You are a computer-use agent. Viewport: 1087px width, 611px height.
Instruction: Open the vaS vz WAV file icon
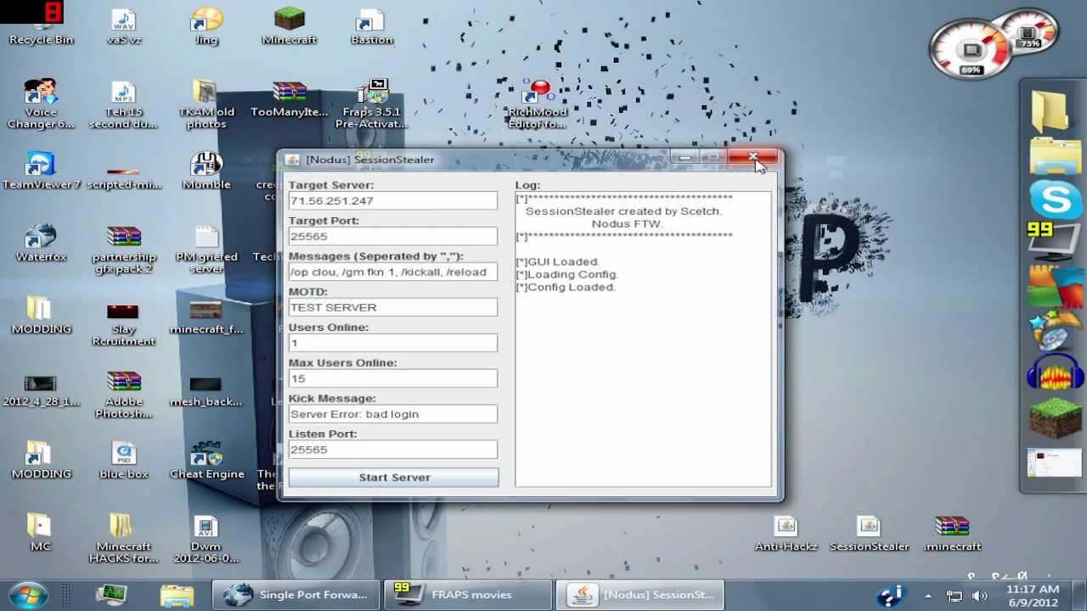click(124, 25)
